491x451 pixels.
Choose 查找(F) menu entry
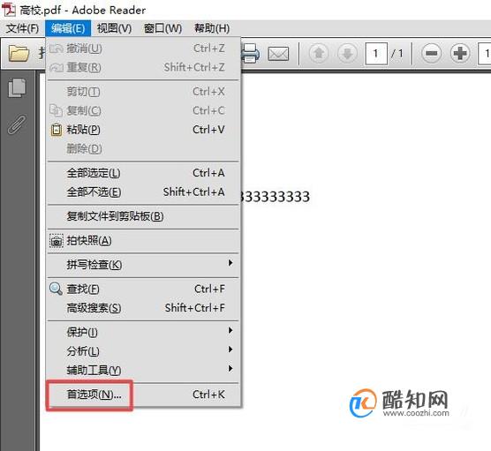[x=143, y=289]
